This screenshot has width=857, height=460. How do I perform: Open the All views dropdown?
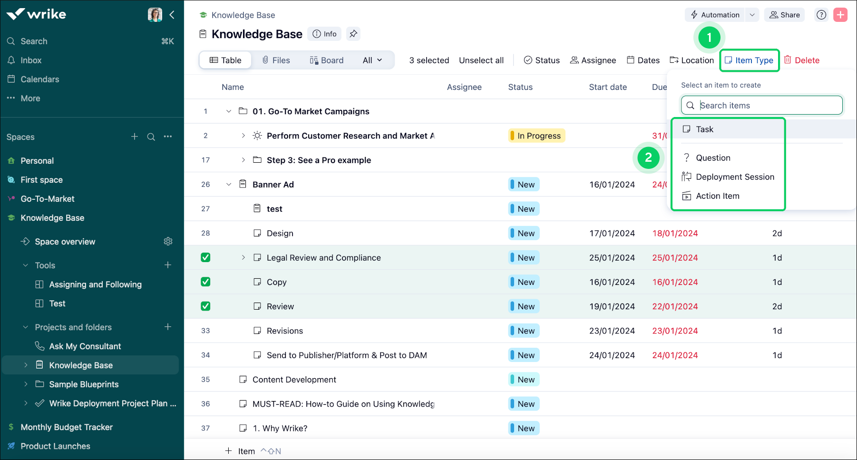[372, 60]
